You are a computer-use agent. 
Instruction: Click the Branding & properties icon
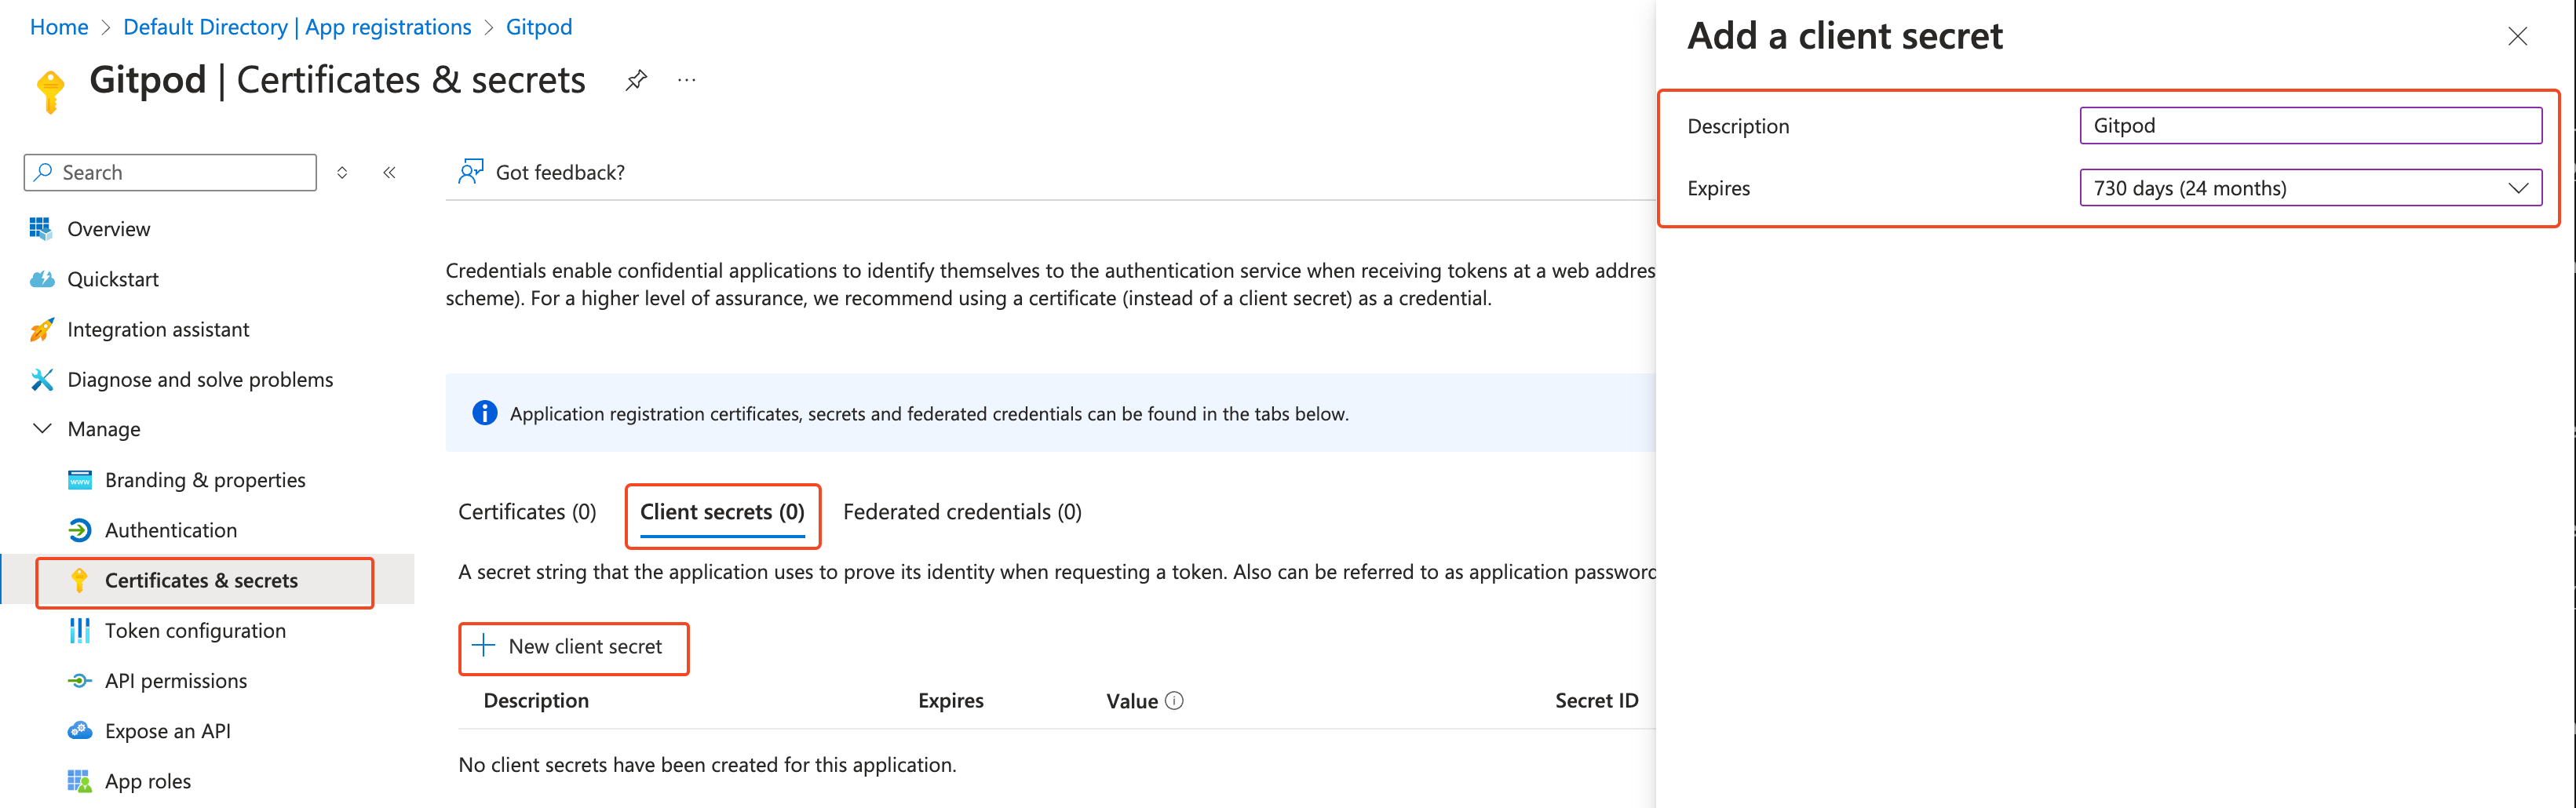point(79,480)
